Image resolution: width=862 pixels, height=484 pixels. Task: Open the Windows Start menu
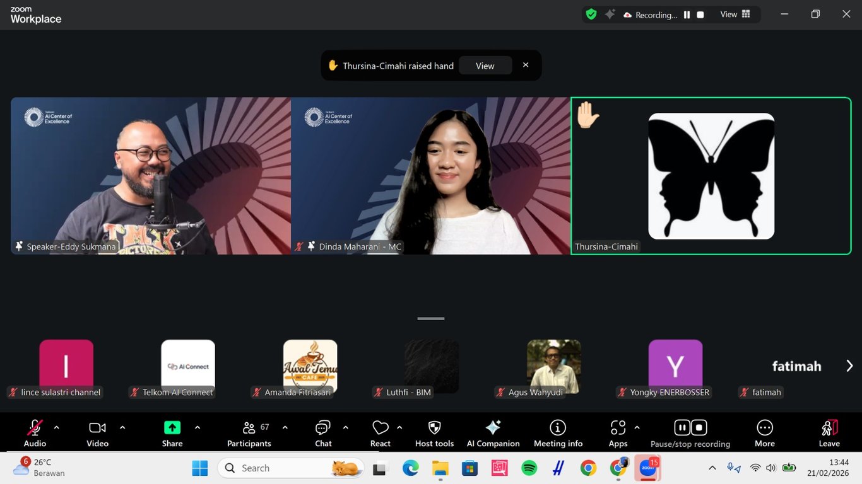(199, 468)
